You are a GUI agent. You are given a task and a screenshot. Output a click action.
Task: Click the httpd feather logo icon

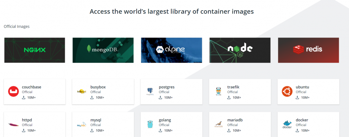[x=13, y=125]
